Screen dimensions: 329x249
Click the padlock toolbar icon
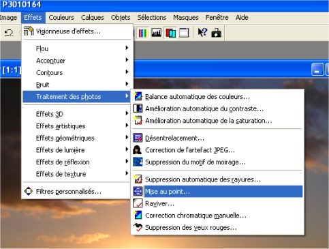point(216,33)
